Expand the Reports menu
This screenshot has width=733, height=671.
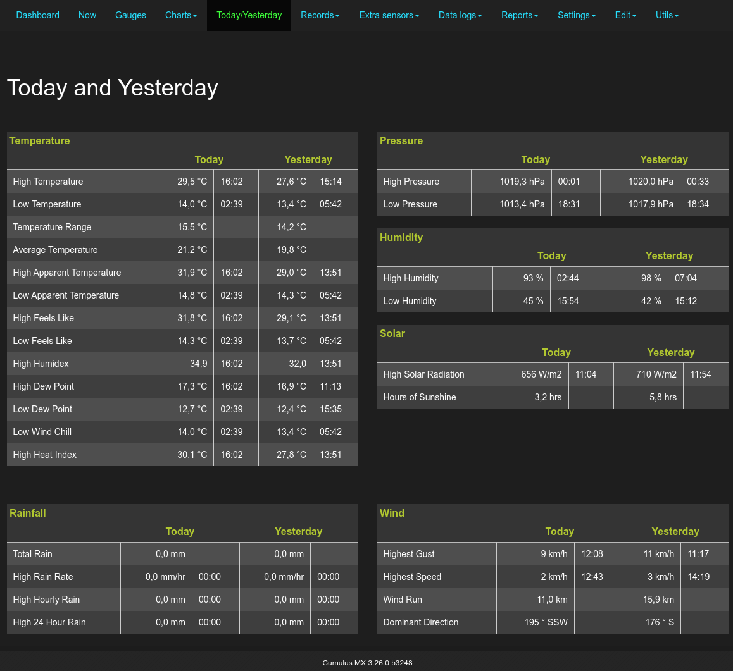[x=520, y=15]
